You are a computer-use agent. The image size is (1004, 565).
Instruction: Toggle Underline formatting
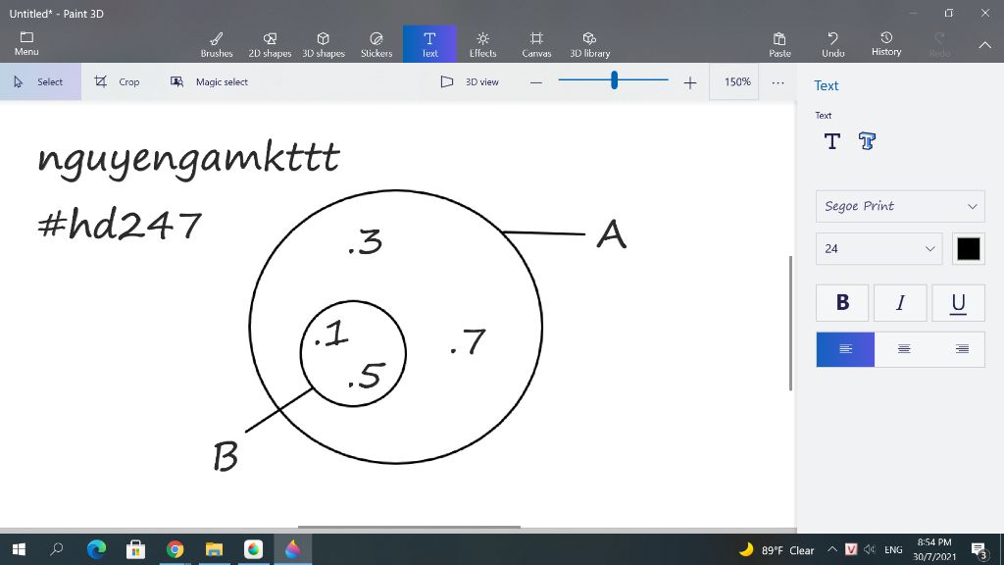pos(958,302)
